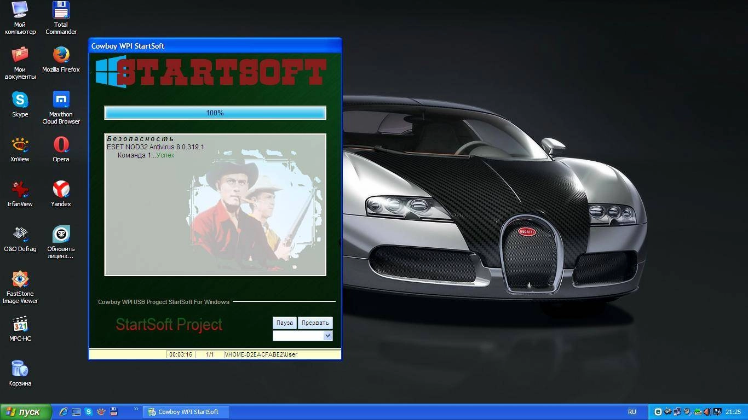Open the IrfanView desktop icon
Viewport: 748px width, 420px height.
point(20,194)
